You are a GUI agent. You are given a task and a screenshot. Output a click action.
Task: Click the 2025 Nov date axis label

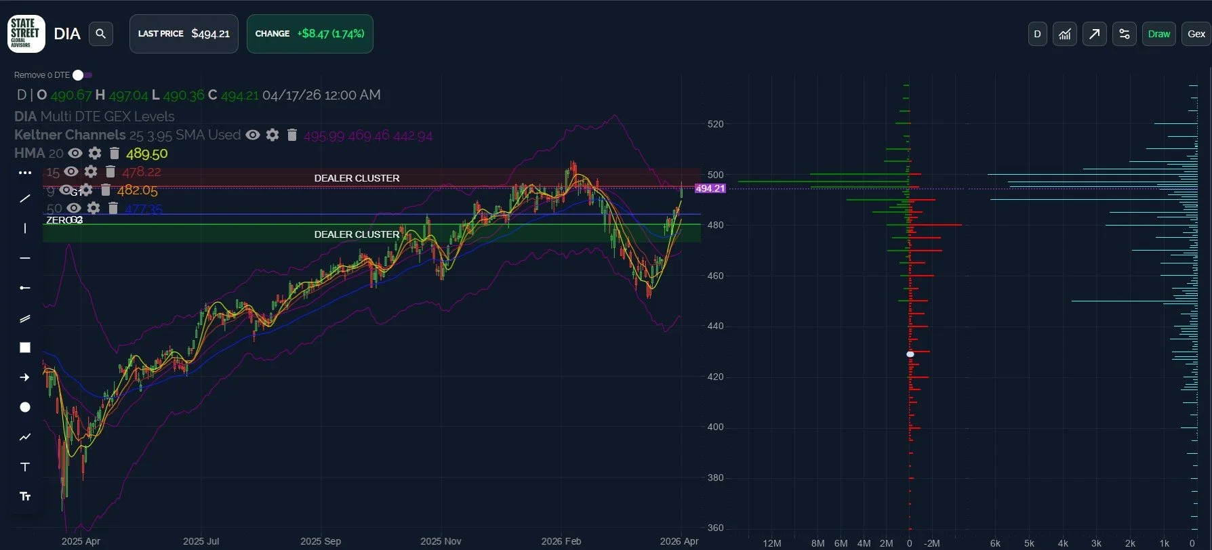(x=441, y=541)
